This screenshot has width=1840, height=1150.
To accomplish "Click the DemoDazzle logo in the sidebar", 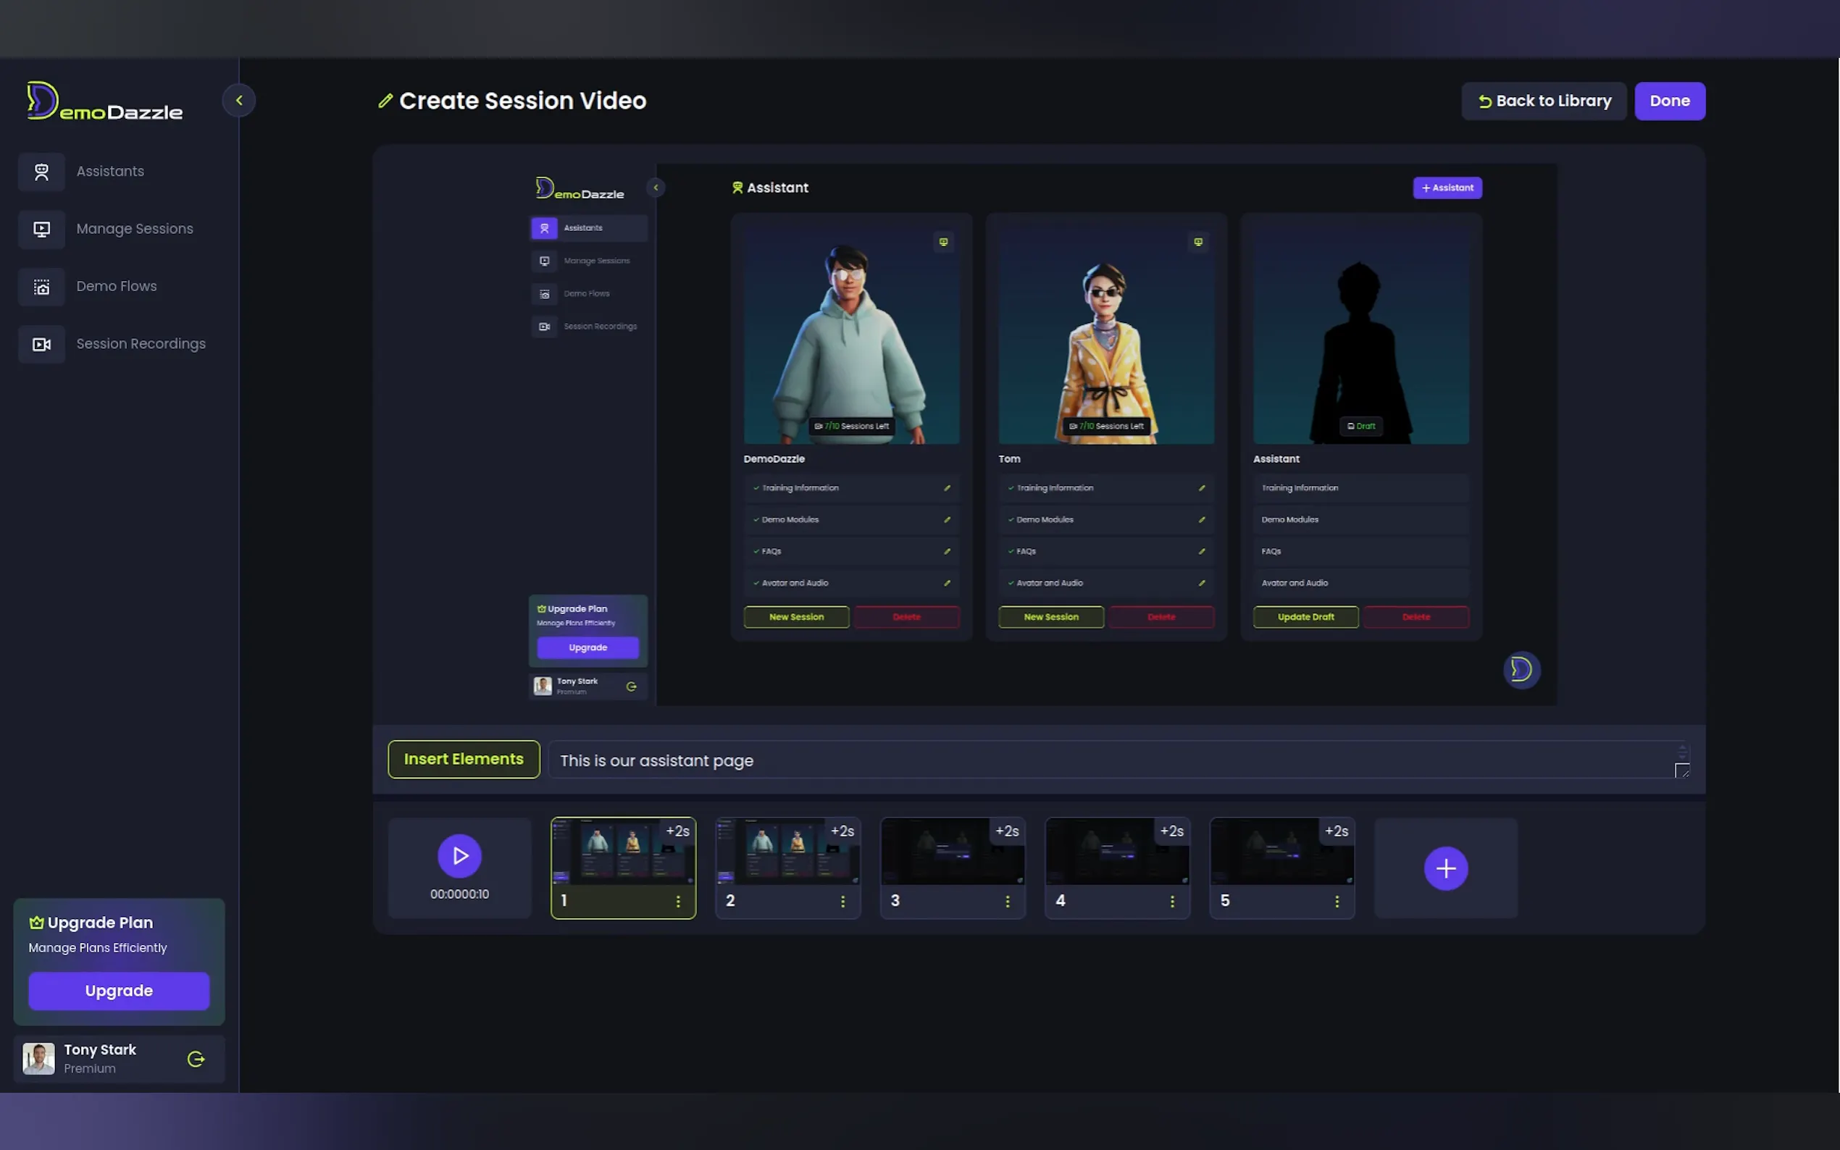I will [105, 102].
